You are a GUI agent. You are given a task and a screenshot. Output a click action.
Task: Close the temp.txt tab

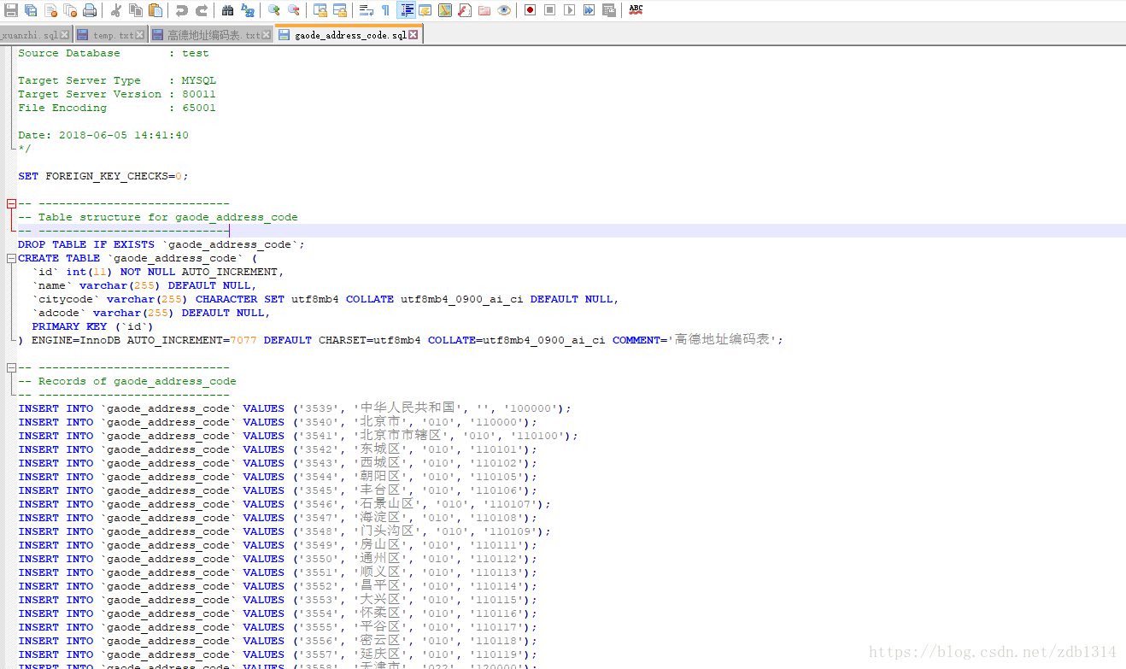click(x=140, y=35)
